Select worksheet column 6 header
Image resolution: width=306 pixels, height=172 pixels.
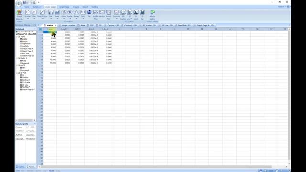point(119,29)
